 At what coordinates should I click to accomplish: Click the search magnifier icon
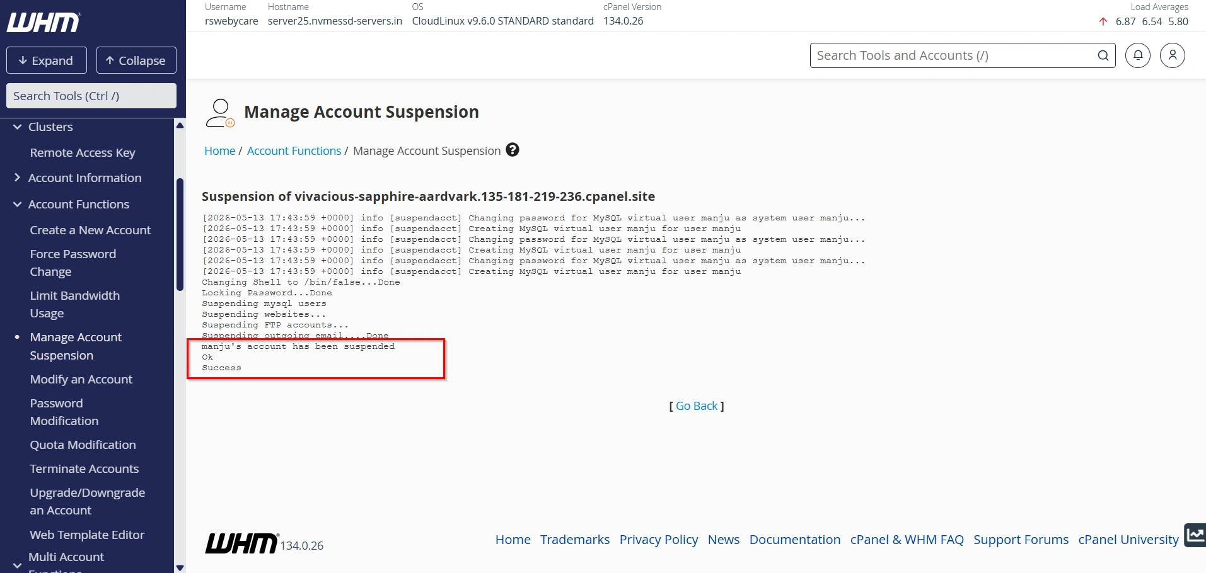tap(1103, 55)
